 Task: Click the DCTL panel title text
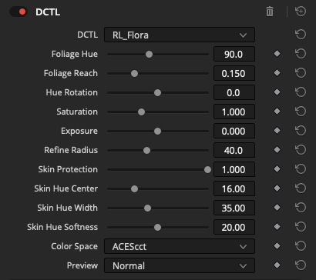coord(48,12)
